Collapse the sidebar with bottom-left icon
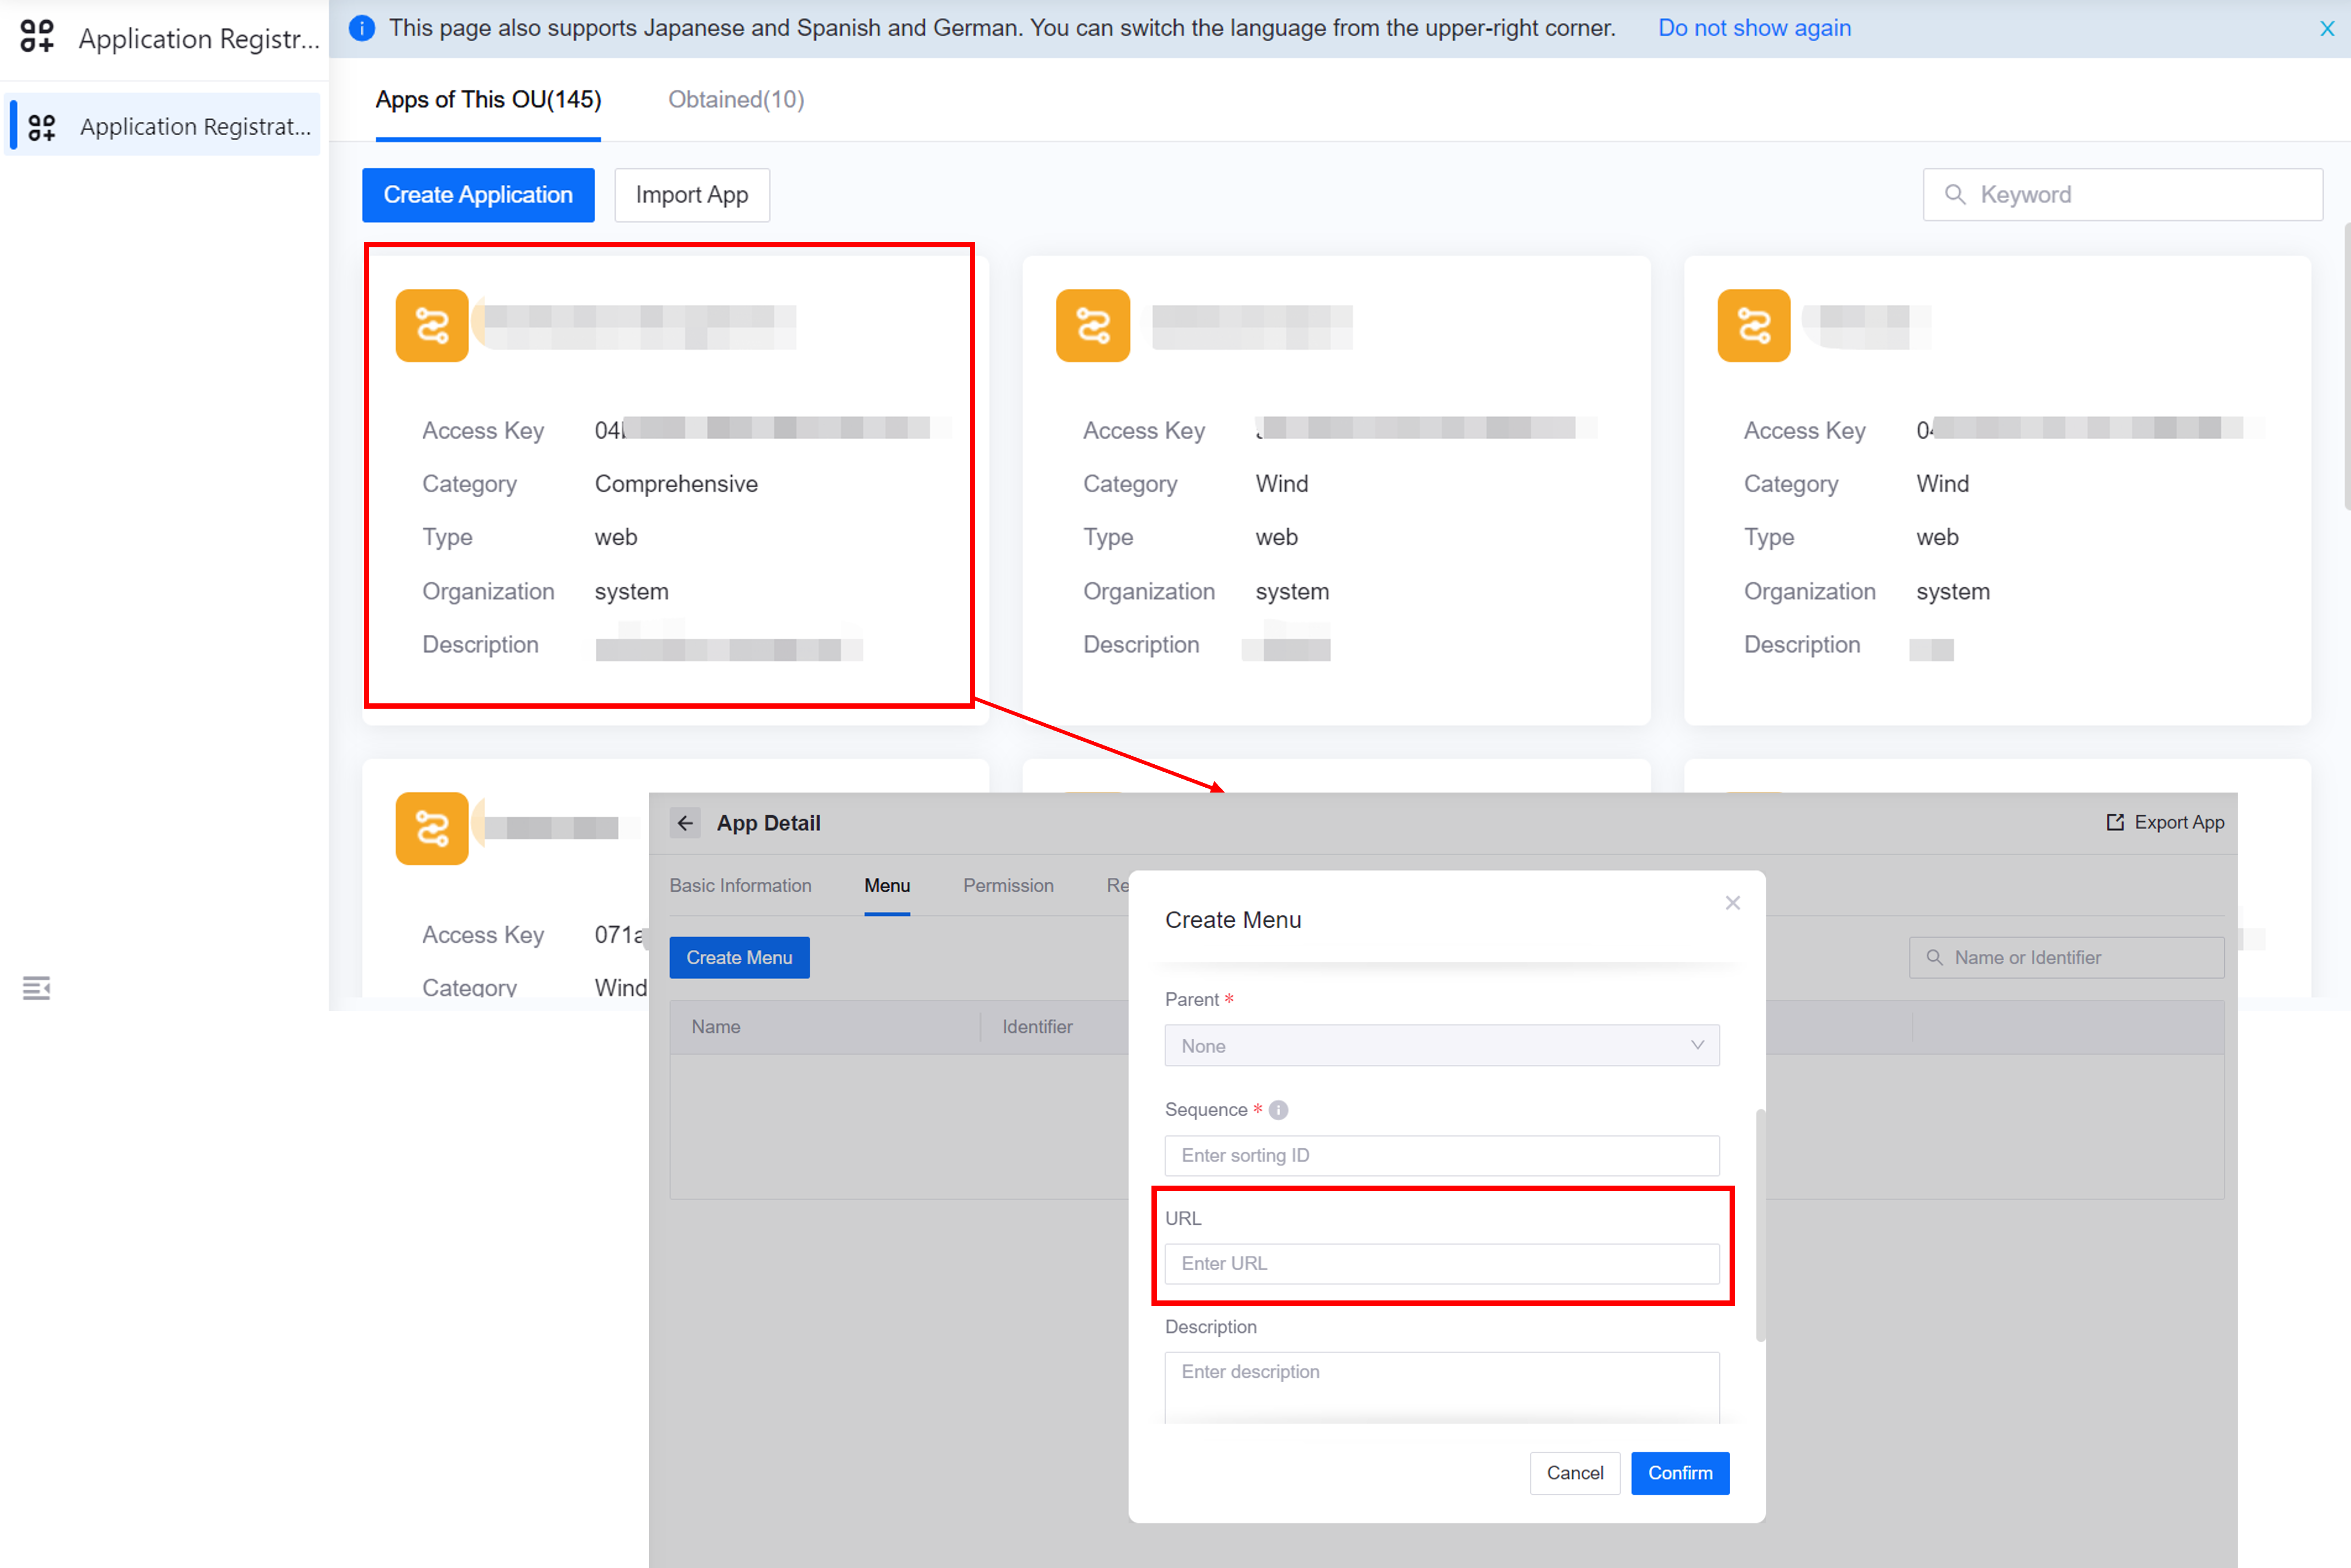This screenshot has width=2351, height=1568. coord(36,988)
